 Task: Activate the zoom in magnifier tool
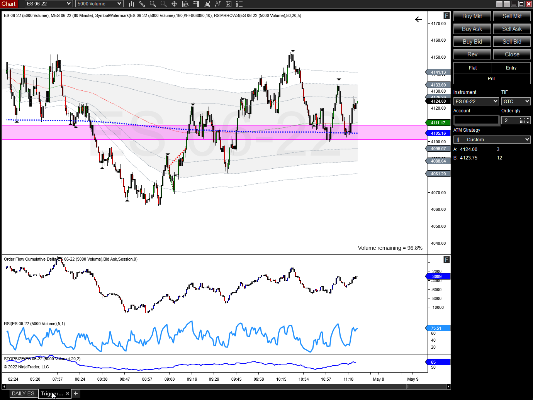point(153,4)
